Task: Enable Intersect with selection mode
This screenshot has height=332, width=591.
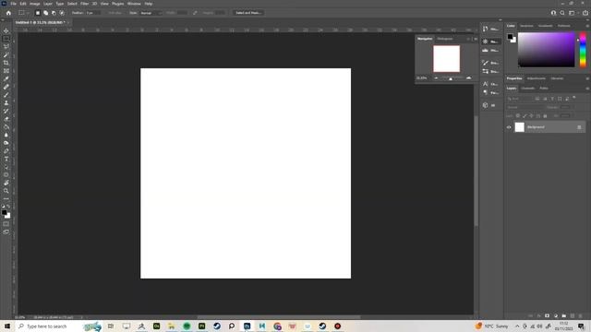Action: click(62, 13)
